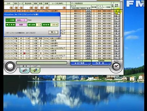
Task: Click filter icon under 頭数 column header
Action: click(x=36, y=8)
